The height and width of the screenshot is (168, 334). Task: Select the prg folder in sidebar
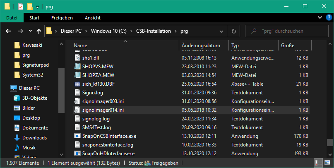click(26, 55)
